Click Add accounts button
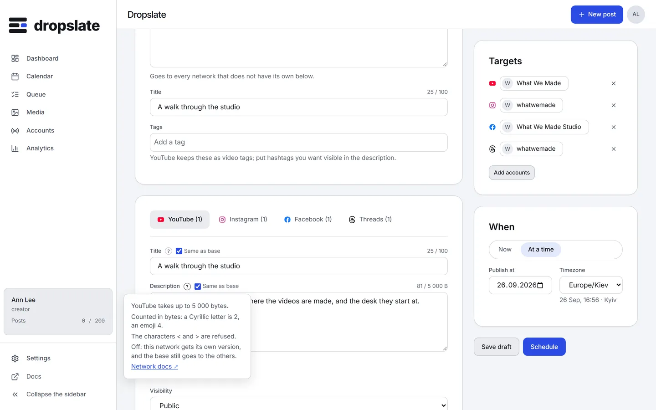 512,173
